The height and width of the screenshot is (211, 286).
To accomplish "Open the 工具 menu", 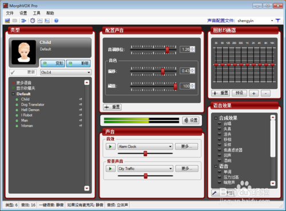I will (37, 13).
